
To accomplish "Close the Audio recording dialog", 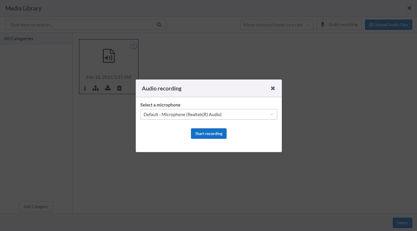I will tap(273, 88).
